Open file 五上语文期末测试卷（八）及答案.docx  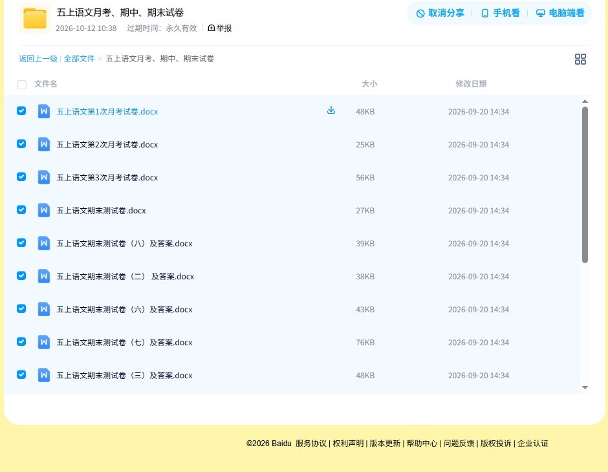click(x=124, y=243)
